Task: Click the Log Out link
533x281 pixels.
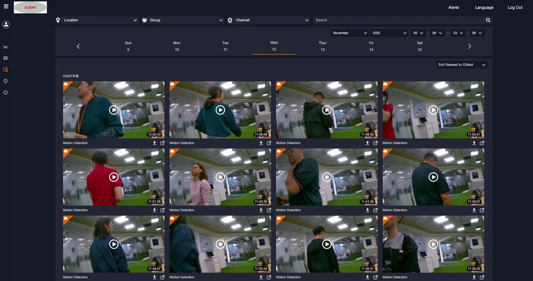Action: [x=515, y=7]
